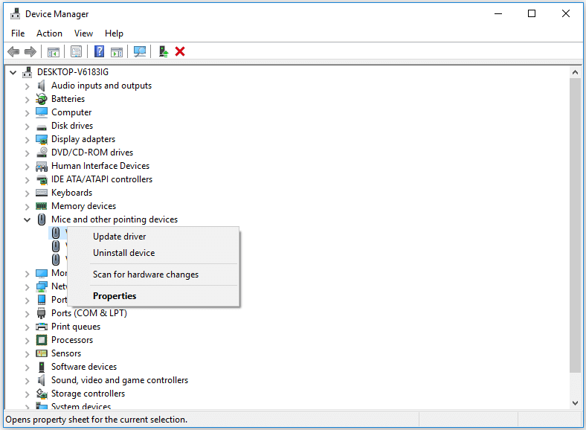Expand the Display adapters node
This screenshot has height=430, width=586.
coord(27,140)
